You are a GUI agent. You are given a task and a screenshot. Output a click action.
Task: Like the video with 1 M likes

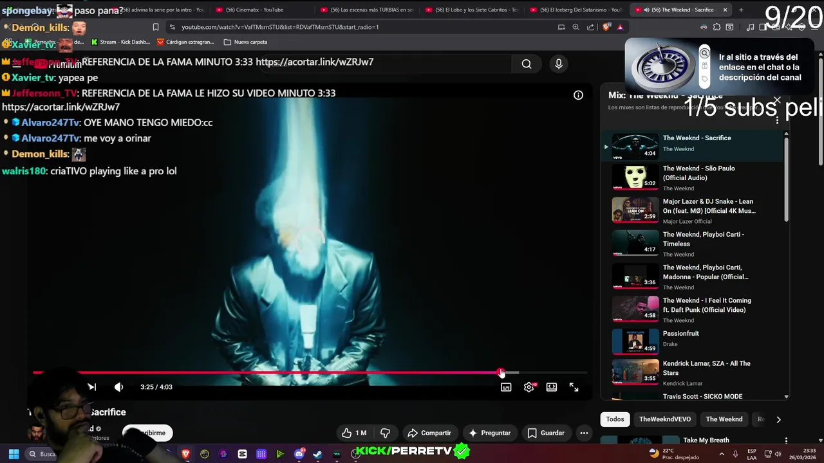[x=354, y=433]
